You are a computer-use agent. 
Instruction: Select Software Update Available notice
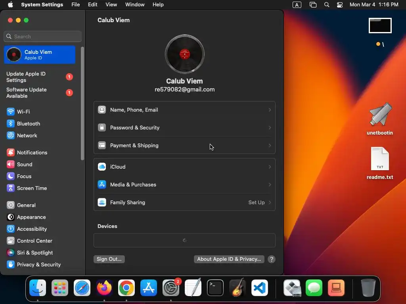pyautogui.click(x=40, y=93)
